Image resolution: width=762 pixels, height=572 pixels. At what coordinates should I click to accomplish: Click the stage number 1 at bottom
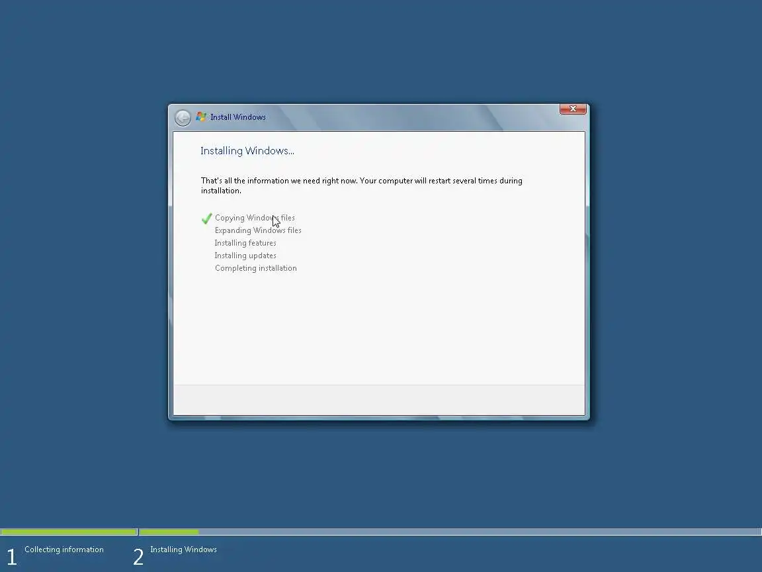(x=12, y=556)
